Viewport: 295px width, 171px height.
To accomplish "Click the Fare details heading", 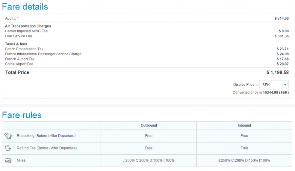I will pos(25,7).
